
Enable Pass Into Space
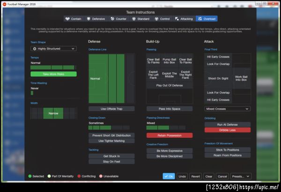tap(170, 109)
